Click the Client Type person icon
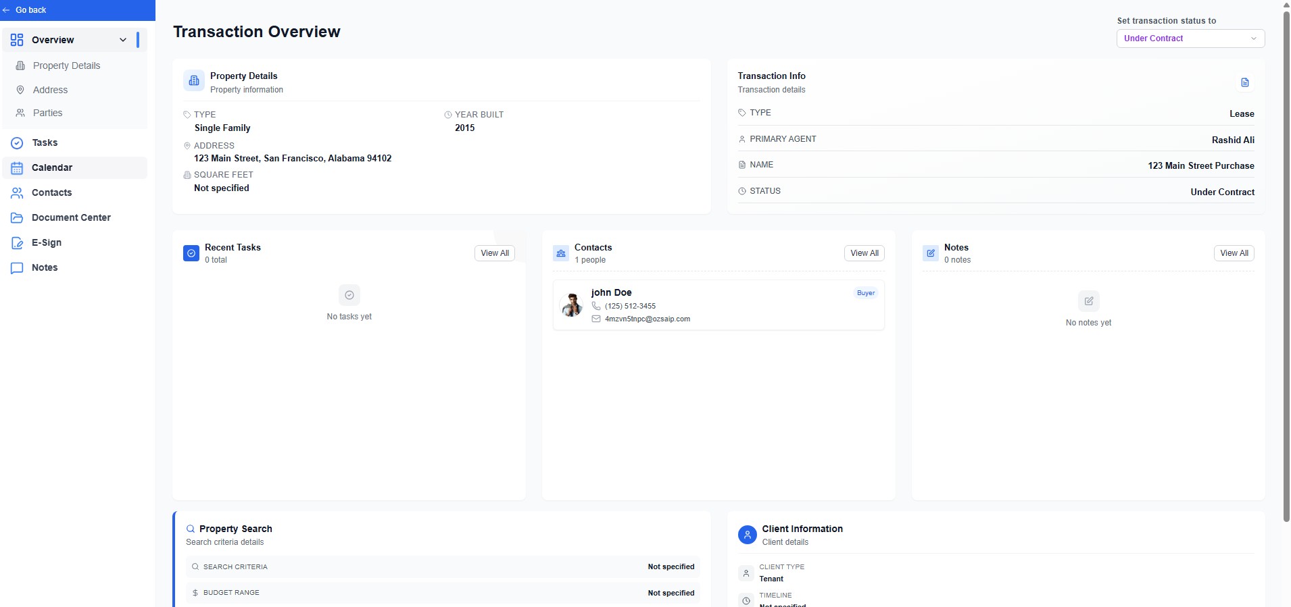 pyautogui.click(x=746, y=573)
